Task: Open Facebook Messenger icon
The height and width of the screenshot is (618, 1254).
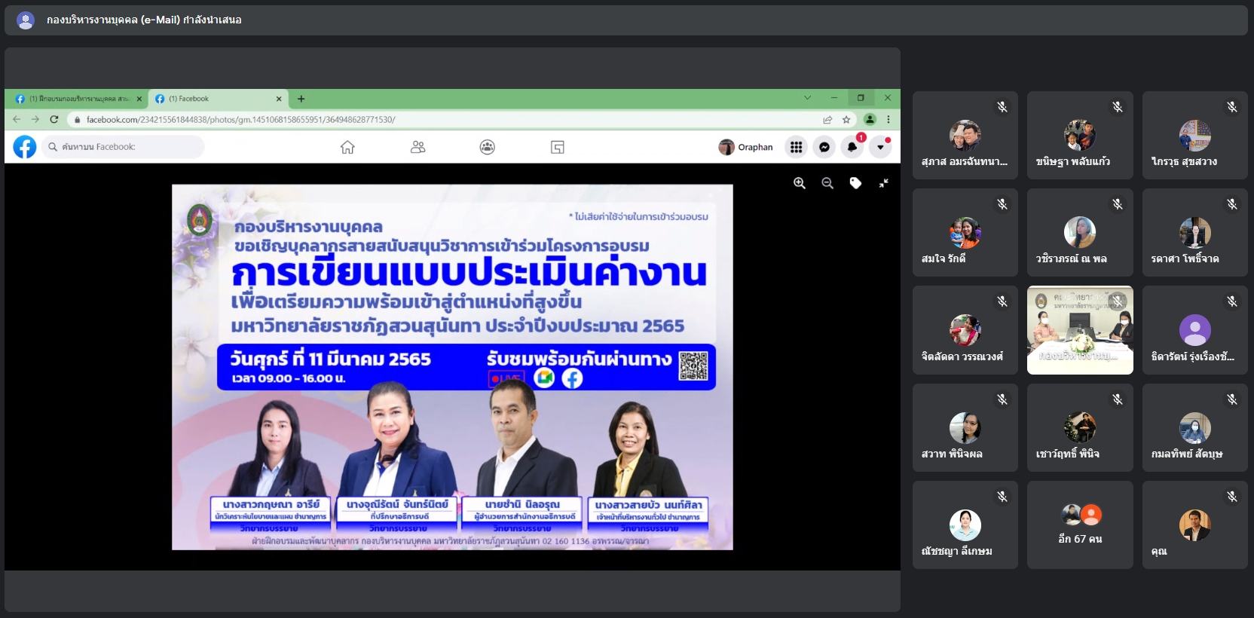Action: [x=824, y=147]
